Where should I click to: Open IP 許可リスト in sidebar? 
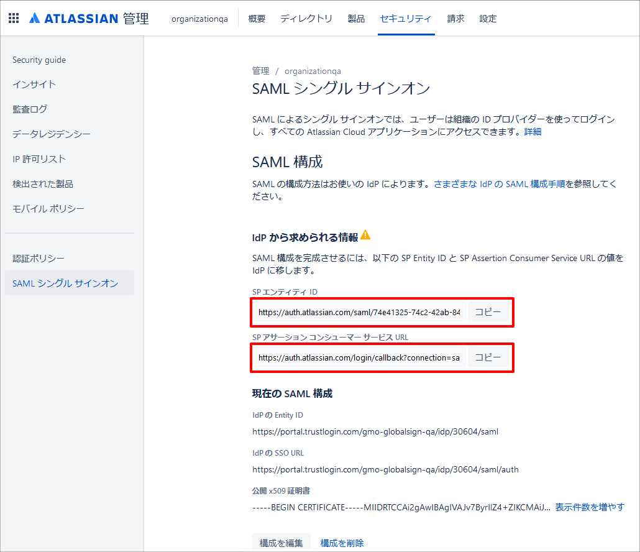click(x=39, y=159)
